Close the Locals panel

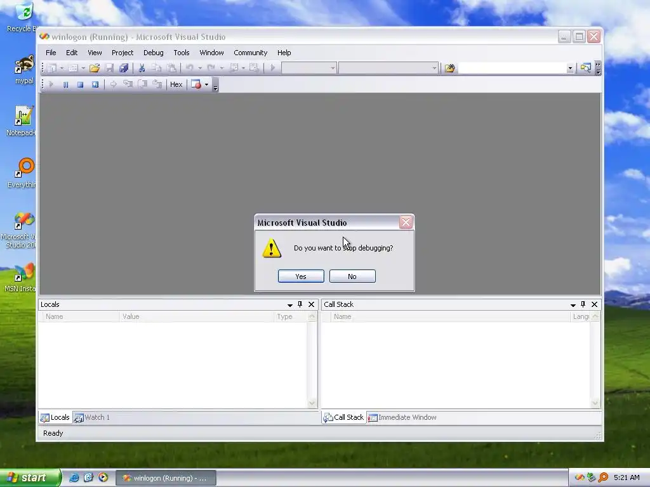point(311,304)
